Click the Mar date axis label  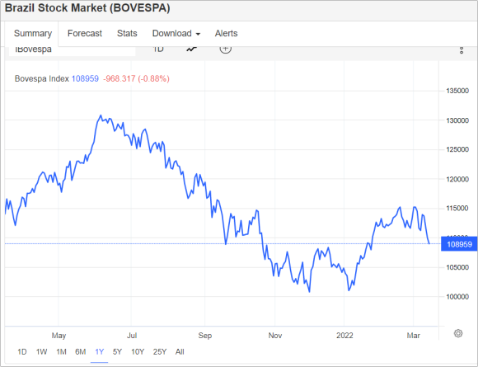pos(414,336)
